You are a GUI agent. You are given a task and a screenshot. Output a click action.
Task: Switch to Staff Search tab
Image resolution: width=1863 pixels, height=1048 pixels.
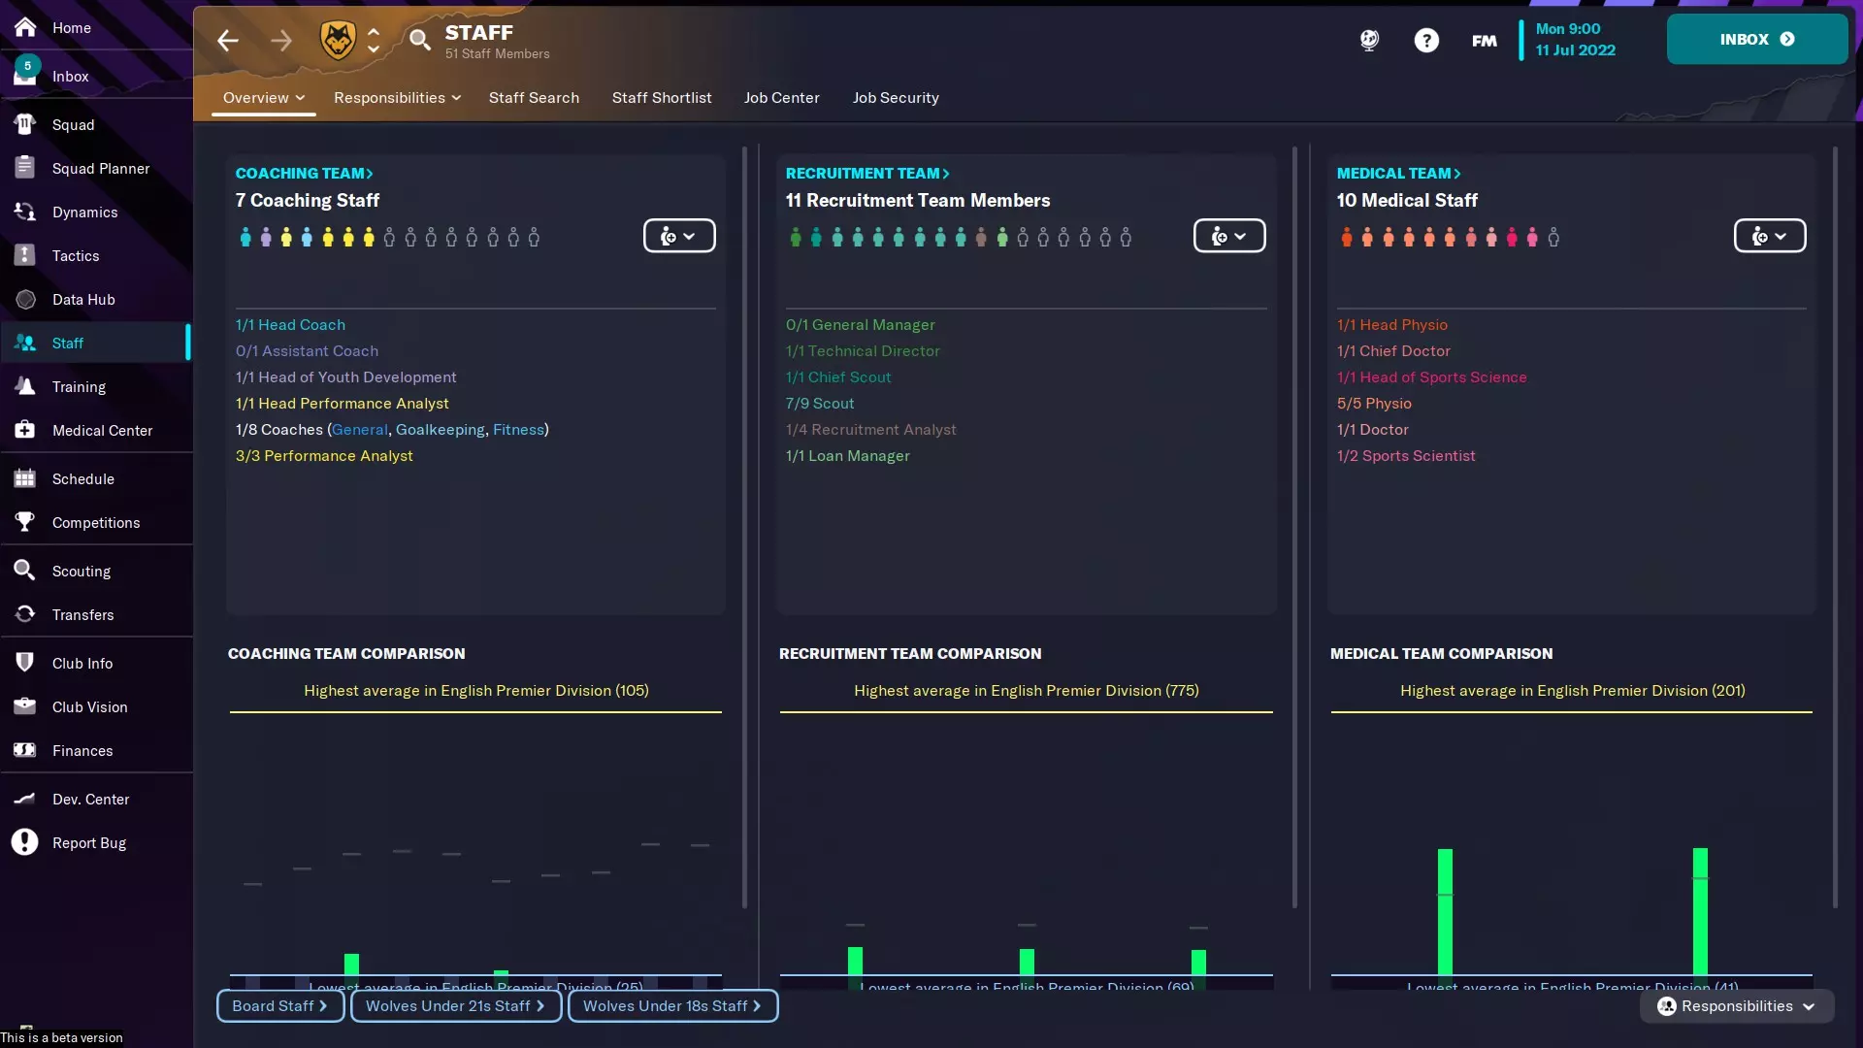pyautogui.click(x=534, y=98)
